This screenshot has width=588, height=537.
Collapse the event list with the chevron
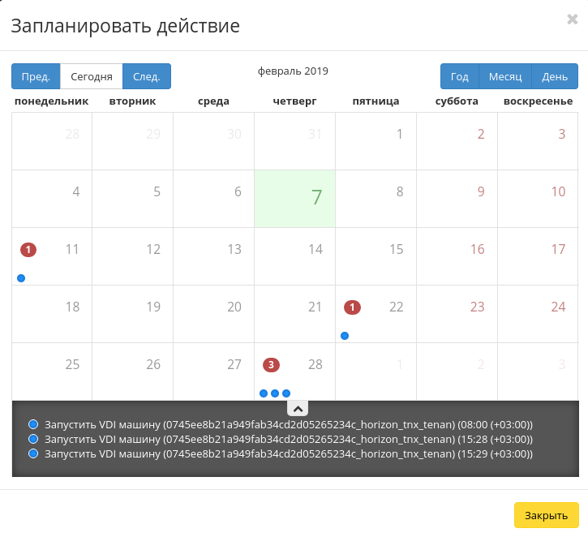[x=298, y=409]
